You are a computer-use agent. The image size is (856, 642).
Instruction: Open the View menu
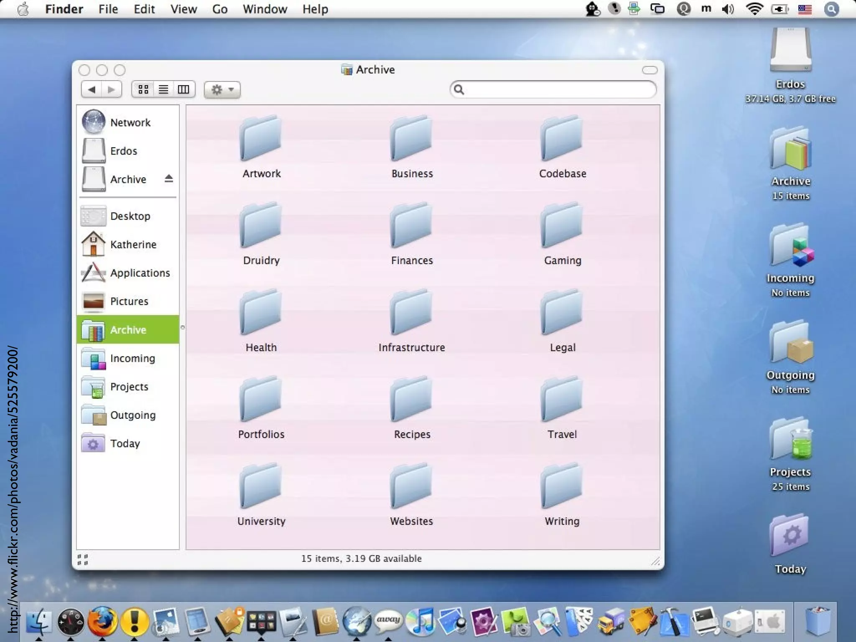click(x=183, y=9)
